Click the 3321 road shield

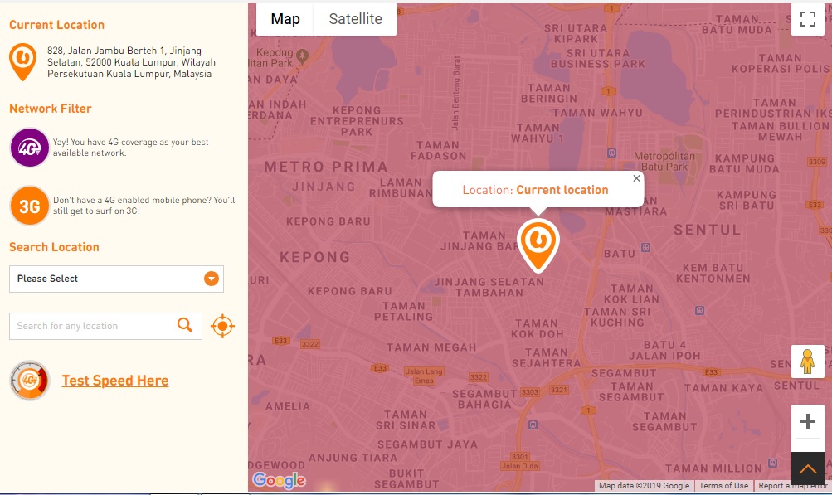[559, 390]
